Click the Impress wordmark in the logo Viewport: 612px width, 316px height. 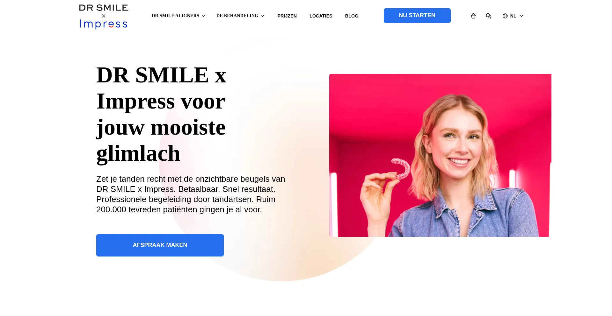click(x=103, y=24)
